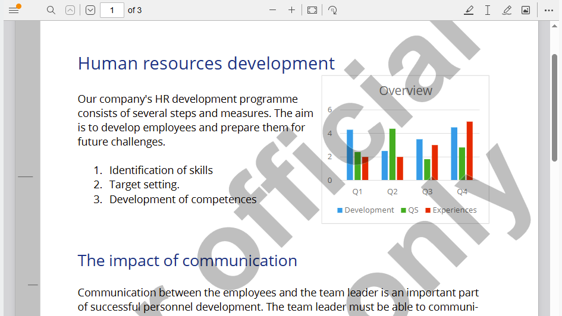Click the 'Human resources development' heading
The width and height of the screenshot is (562, 316).
pos(206,64)
